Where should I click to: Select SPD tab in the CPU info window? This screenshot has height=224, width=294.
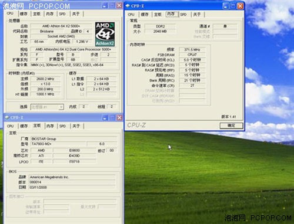tap(62, 13)
